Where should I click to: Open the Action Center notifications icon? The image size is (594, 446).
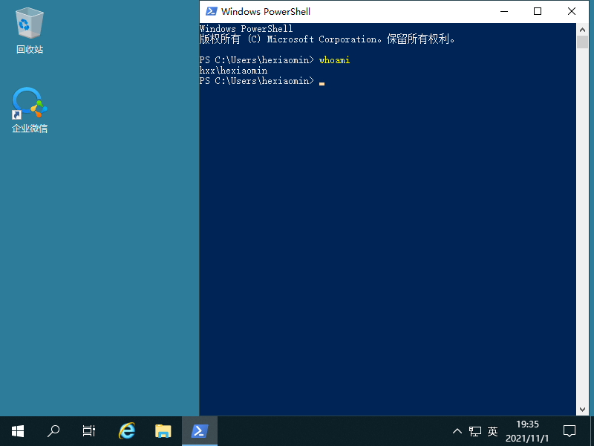point(569,431)
